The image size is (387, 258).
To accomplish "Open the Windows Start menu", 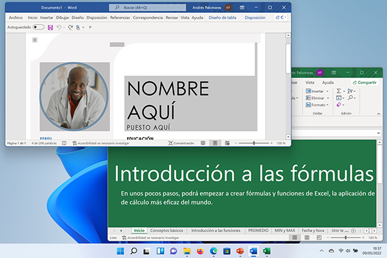I will point(121,252).
